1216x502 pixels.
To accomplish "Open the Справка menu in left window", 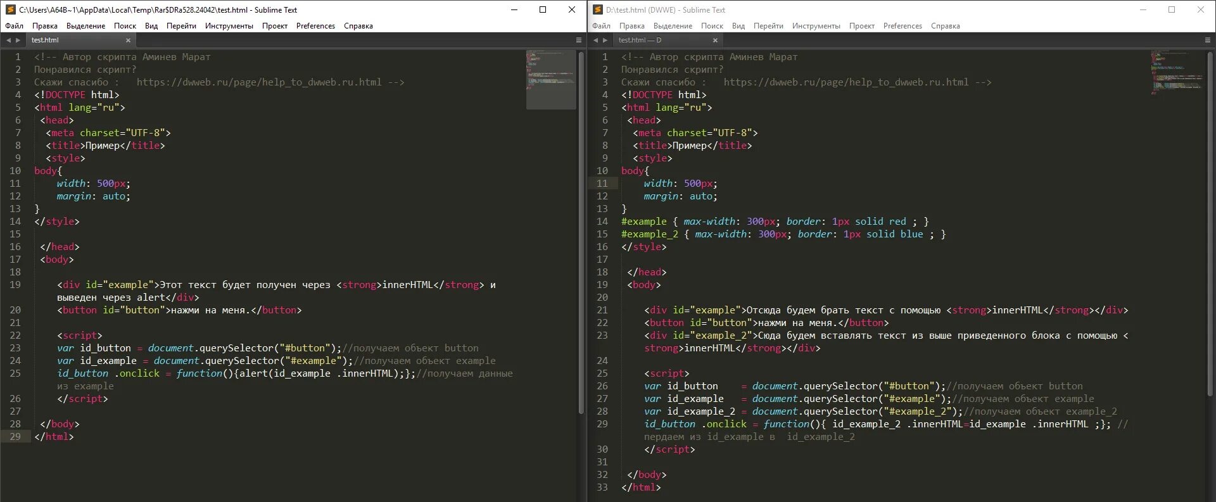I will [x=358, y=26].
